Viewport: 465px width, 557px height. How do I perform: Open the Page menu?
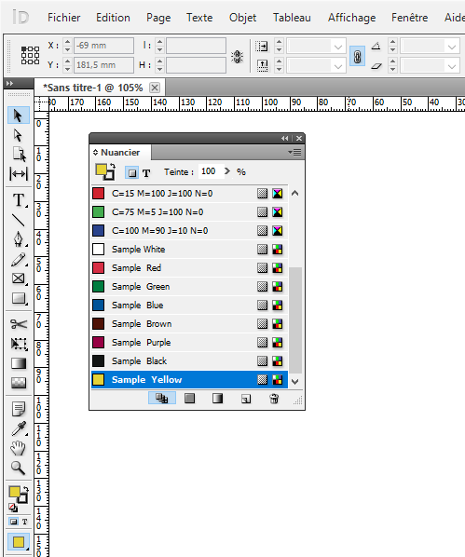coord(158,18)
